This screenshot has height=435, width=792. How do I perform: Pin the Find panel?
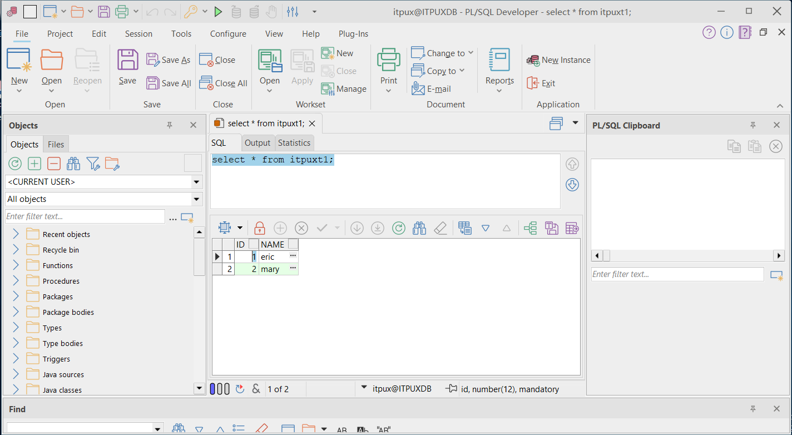tap(753, 409)
